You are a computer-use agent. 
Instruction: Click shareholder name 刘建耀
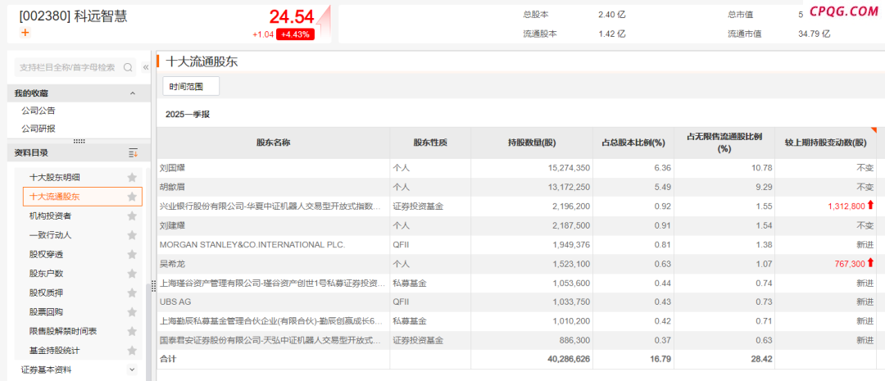(x=172, y=225)
